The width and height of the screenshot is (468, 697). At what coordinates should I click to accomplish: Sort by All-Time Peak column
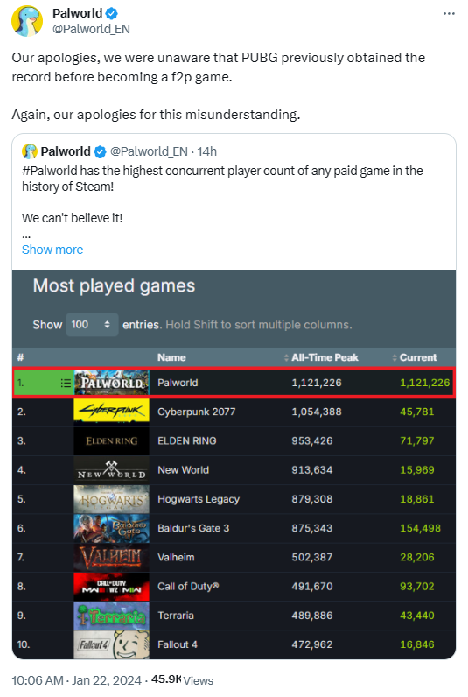click(321, 357)
